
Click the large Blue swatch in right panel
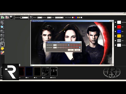point(119,31)
